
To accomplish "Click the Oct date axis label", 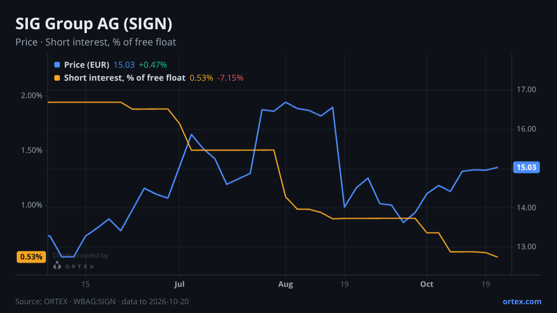I will [x=427, y=284].
